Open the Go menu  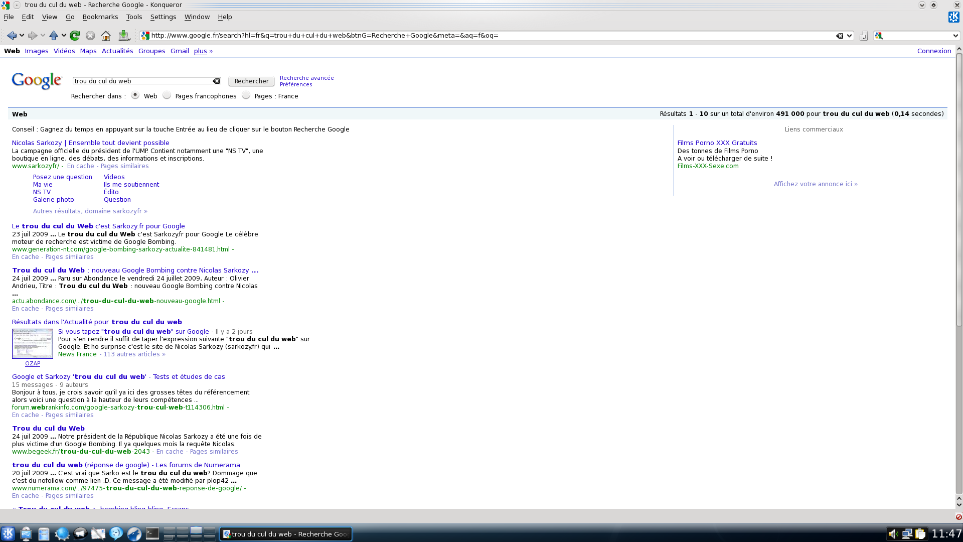tap(70, 17)
